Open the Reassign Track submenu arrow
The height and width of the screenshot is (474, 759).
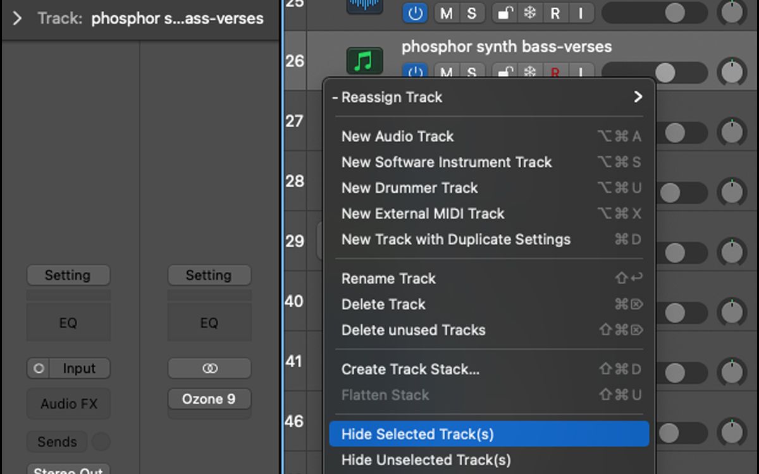pyautogui.click(x=638, y=97)
